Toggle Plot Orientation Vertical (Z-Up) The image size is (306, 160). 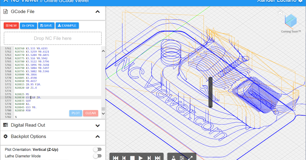pyautogui.click(x=97, y=149)
